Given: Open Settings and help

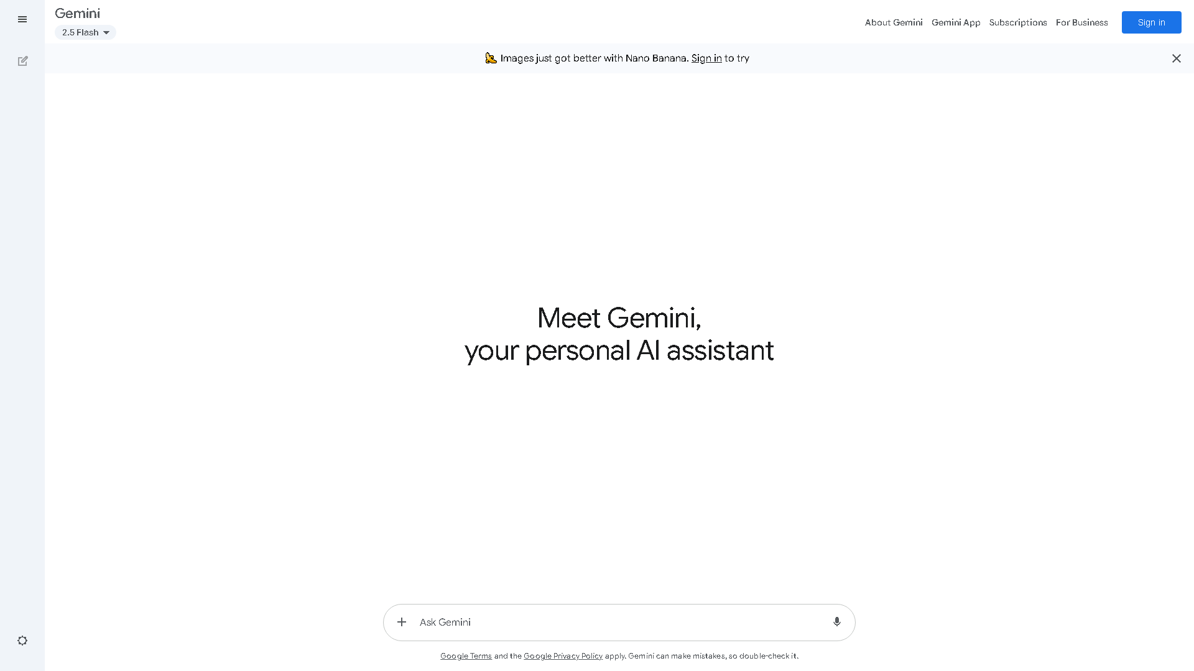Looking at the screenshot, I should (x=23, y=641).
